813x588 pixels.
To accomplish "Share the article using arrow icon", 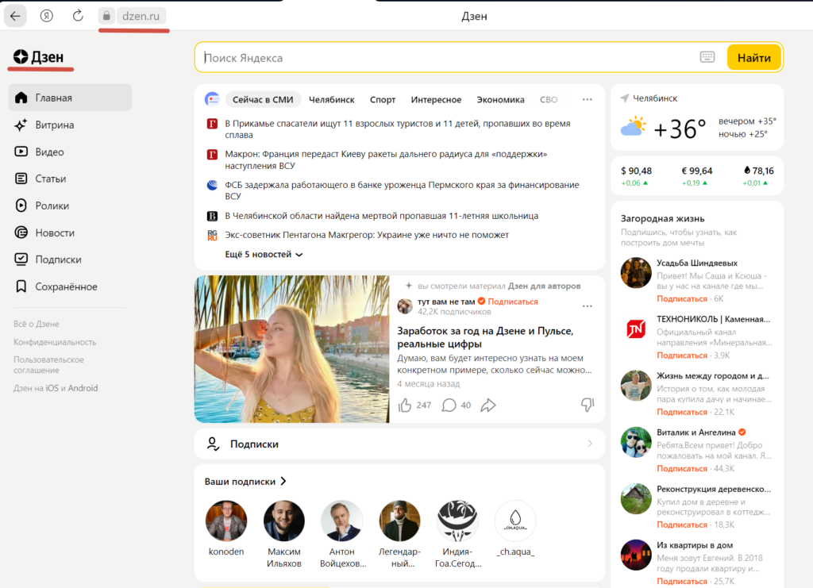I will 488,405.
